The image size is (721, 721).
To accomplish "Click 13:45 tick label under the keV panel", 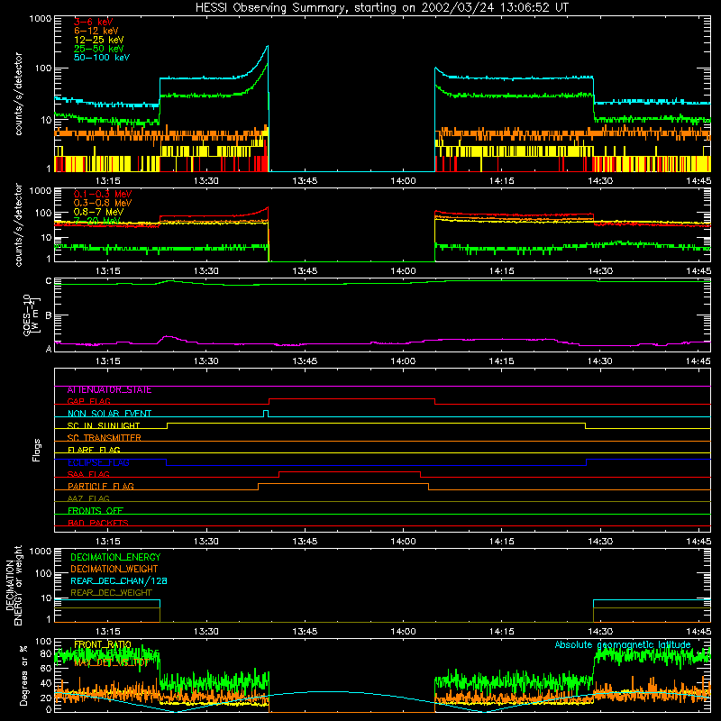I will (x=305, y=181).
